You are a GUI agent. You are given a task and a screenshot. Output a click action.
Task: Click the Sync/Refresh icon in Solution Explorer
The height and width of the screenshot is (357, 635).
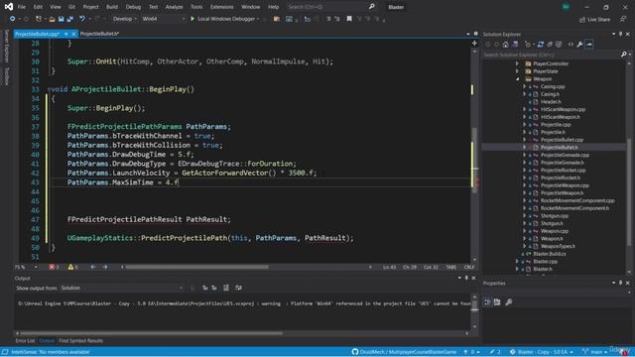pyautogui.click(x=540, y=44)
